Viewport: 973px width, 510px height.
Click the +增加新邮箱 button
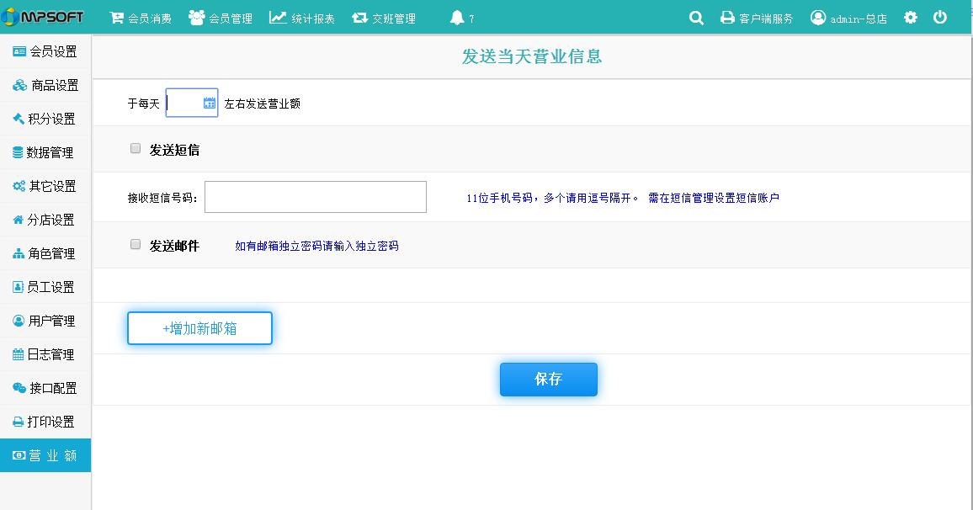pyautogui.click(x=199, y=328)
